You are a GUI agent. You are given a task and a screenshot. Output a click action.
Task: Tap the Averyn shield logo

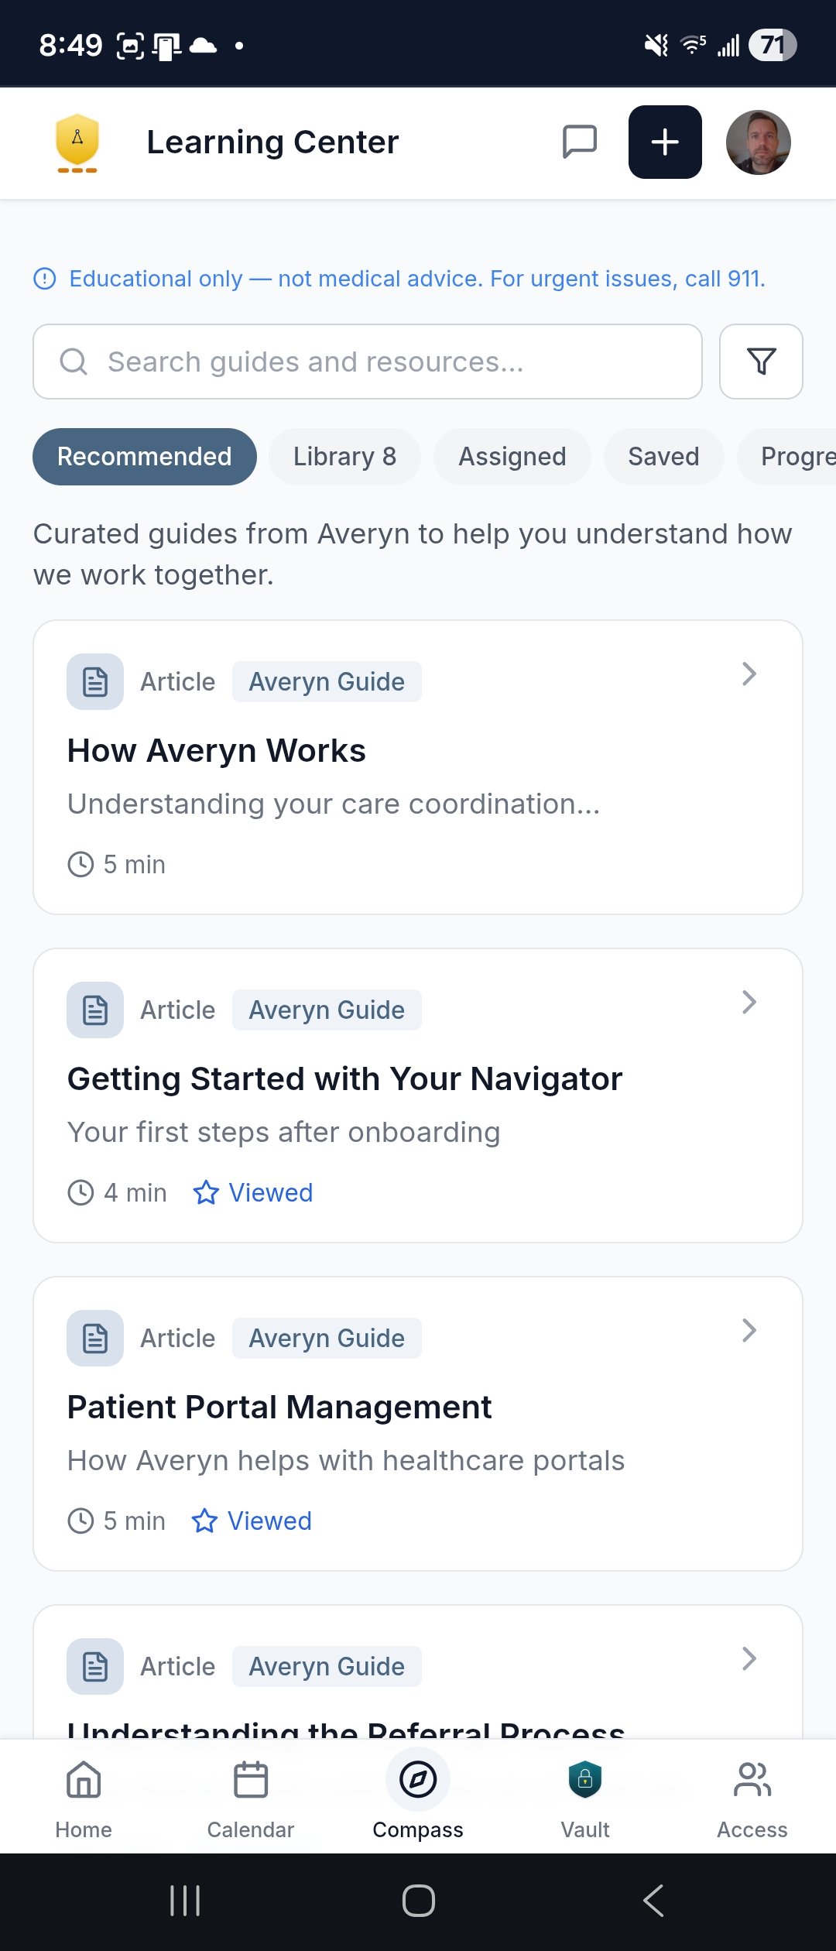point(77,142)
